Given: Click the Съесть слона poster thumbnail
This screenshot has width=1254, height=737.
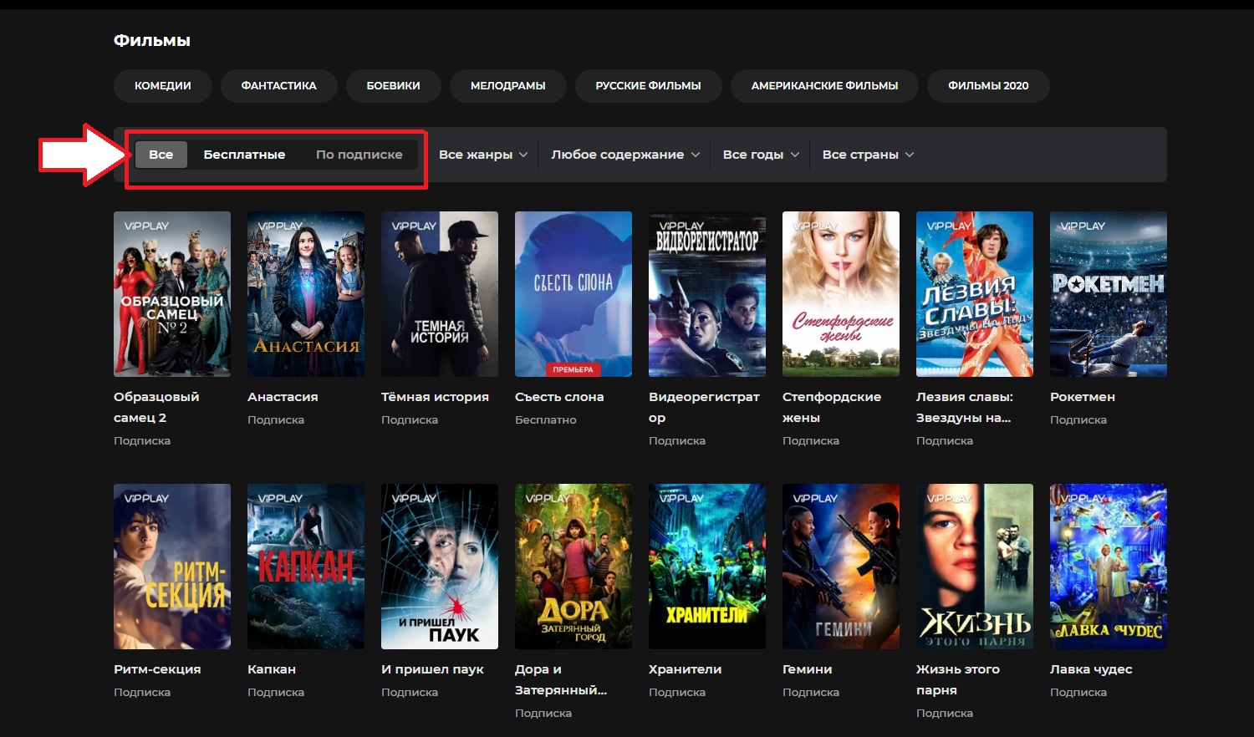Looking at the screenshot, I should [573, 293].
